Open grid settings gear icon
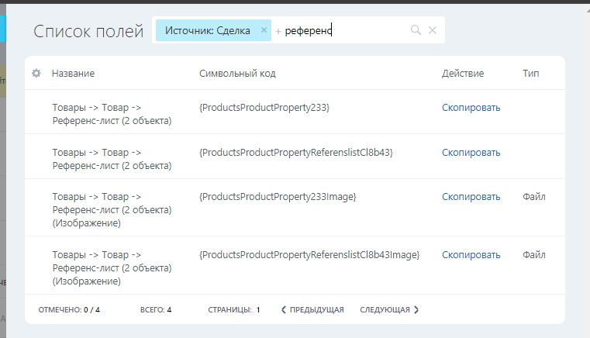 [x=36, y=73]
